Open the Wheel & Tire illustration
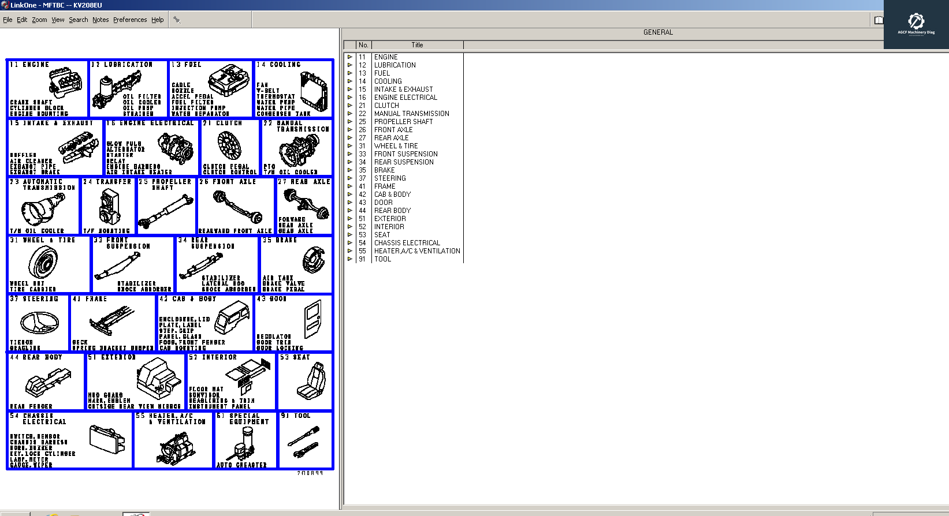This screenshot has height=516, width=949. coord(43,262)
